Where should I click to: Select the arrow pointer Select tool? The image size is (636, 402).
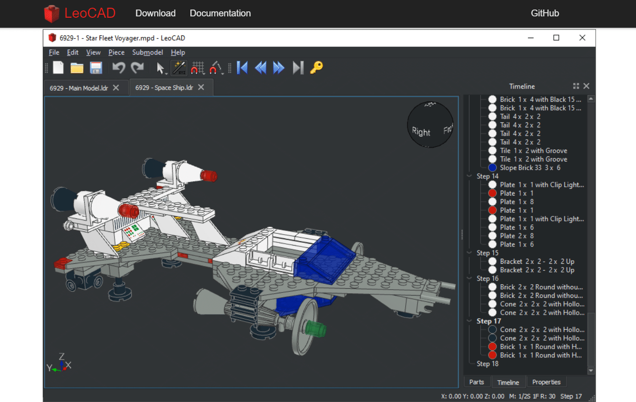[x=160, y=68]
